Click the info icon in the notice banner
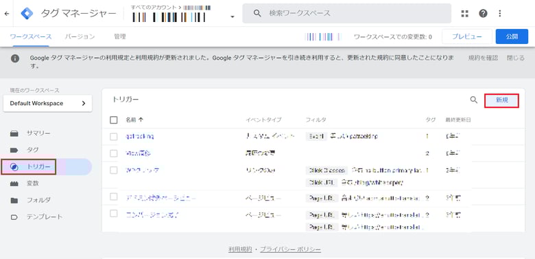The height and width of the screenshot is (259, 535). [15, 58]
